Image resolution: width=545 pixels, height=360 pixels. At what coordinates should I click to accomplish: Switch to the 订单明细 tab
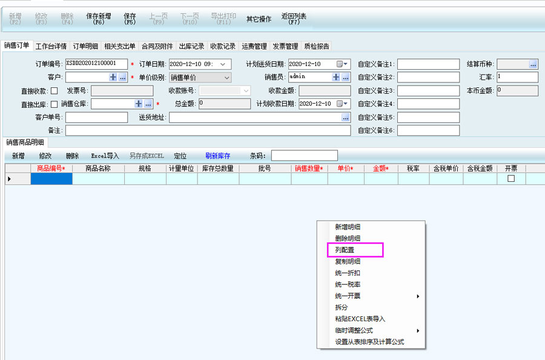pos(85,46)
